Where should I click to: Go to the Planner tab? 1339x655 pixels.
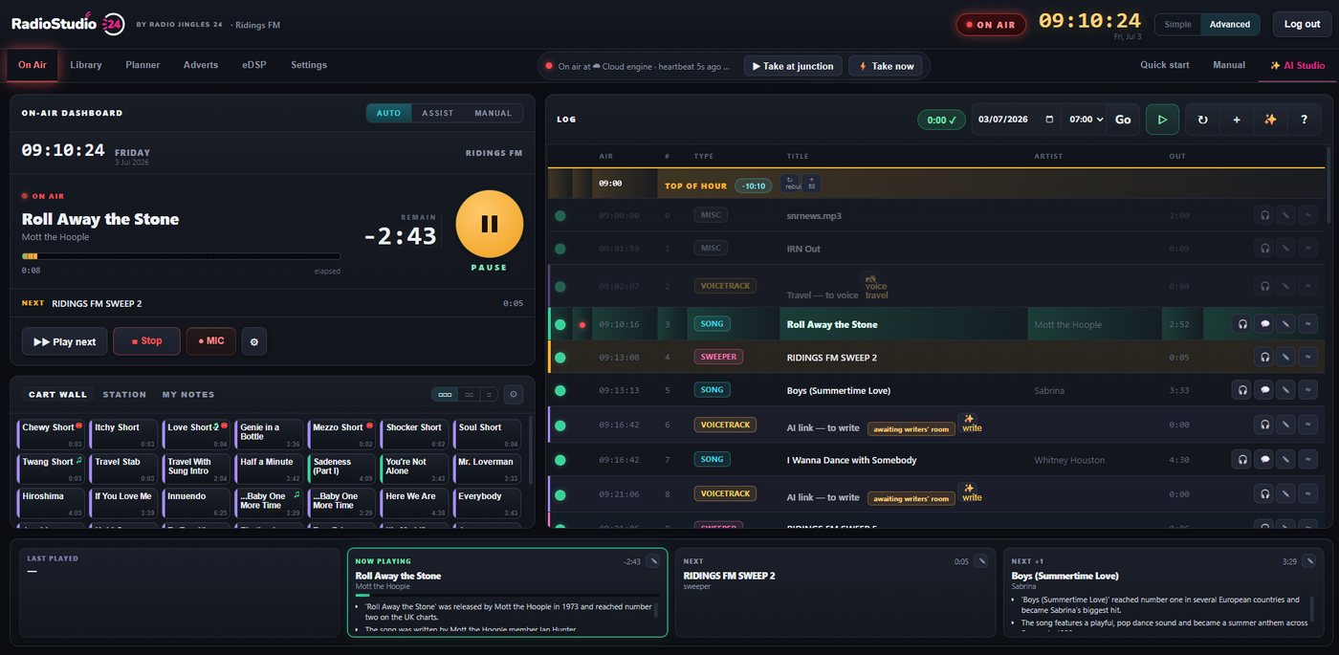[x=143, y=65]
